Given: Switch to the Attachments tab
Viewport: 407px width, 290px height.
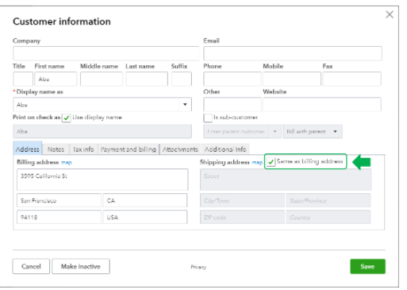Looking at the screenshot, I should pos(180,149).
